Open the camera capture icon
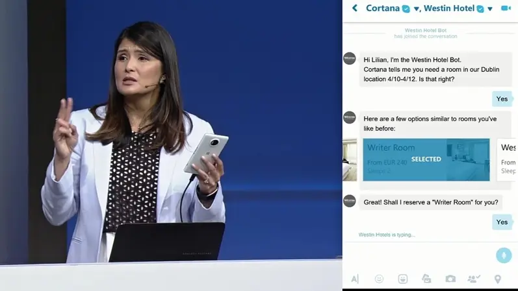518x291 pixels. [x=450, y=279]
